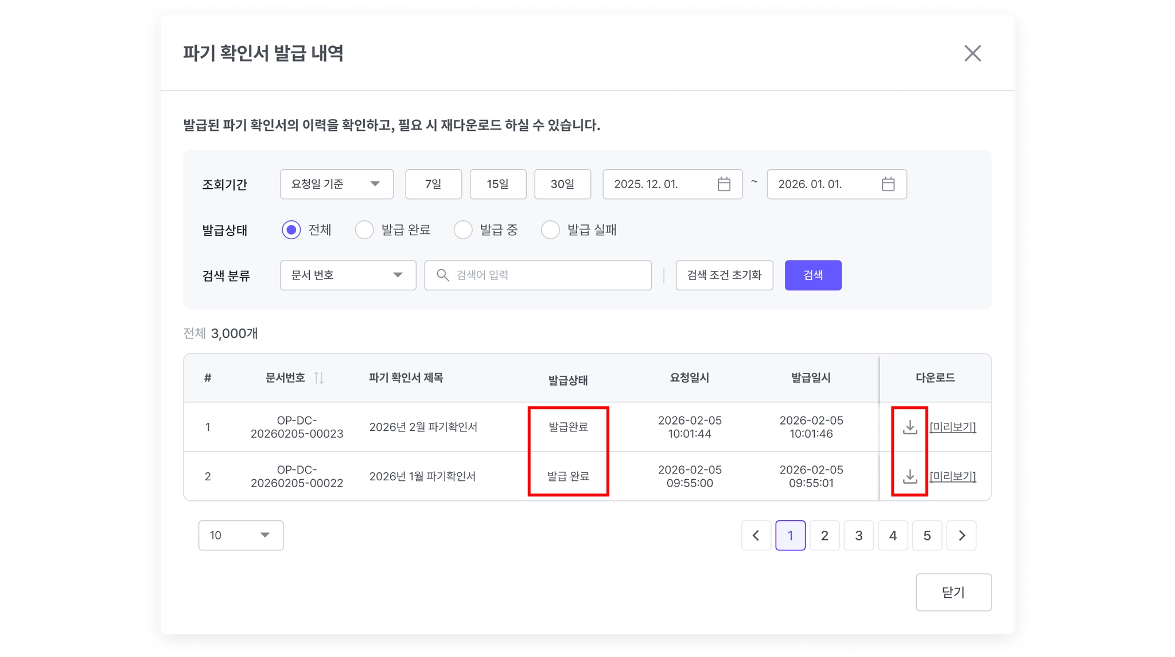Open calendar icon for end date 2026. 01. 01.
1175x657 pixels.
pyautogui.click(x=888, y=184)
